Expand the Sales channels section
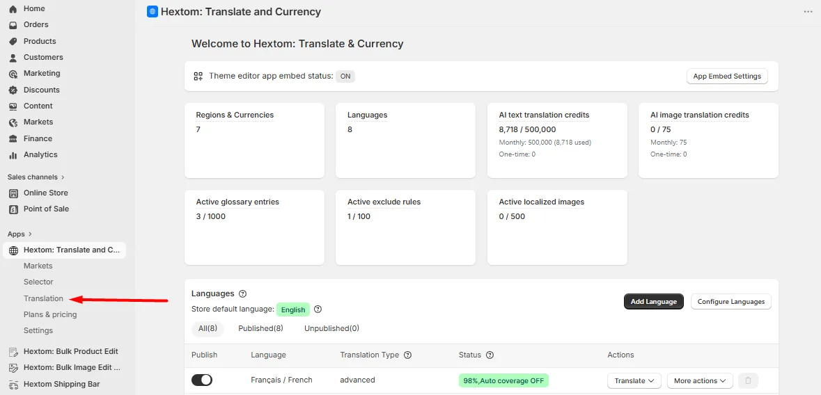This screenshot has height=395, width=821. coord(36,177)
